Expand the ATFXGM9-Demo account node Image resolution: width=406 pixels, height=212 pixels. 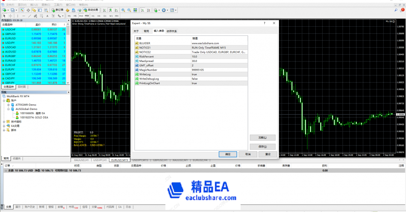coord(8,105)
